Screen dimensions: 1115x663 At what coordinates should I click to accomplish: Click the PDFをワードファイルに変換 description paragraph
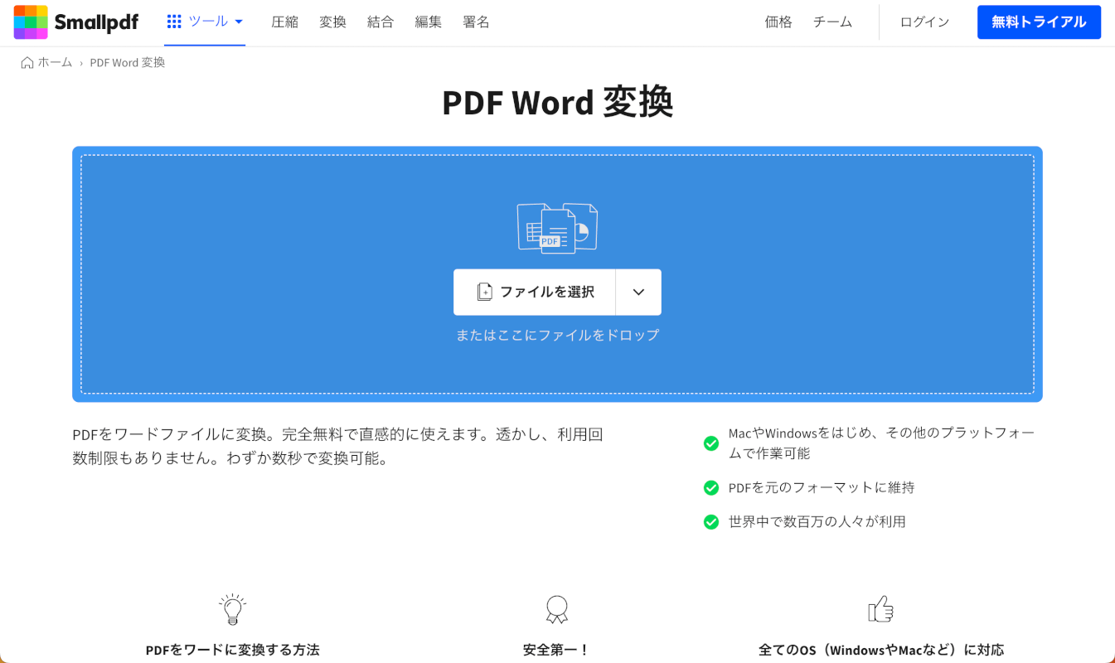[x=338, y=447]
